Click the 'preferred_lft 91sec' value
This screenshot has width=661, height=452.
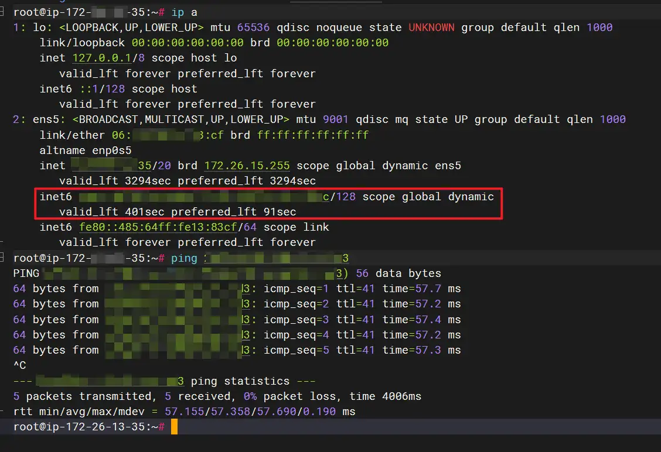(x=234, y=211)
